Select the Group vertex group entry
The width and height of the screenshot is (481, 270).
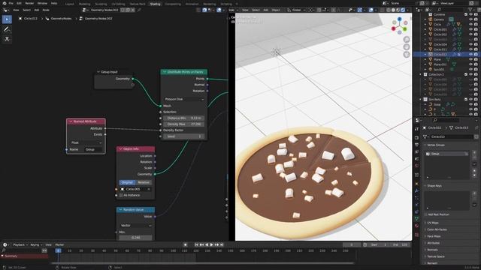(x=447, y=154)
